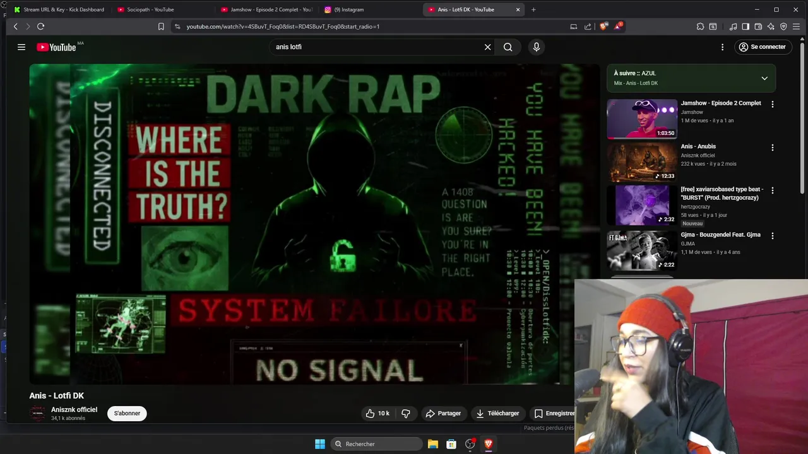Click the Se connecter sign-in button
The image size is (808, 454).
coord(762,47)
